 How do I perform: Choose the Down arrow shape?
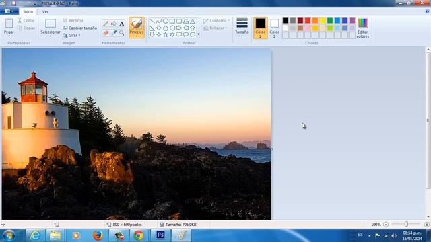pyautogui.click(x=152, y=34)
